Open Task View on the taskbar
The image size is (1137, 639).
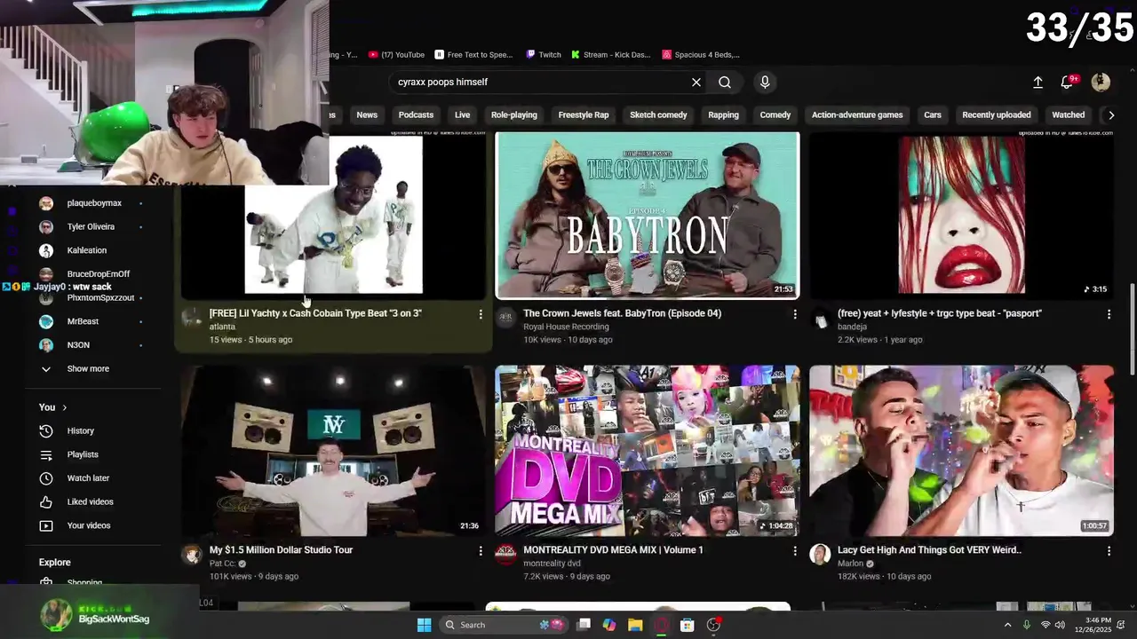(x=584, y=625)
